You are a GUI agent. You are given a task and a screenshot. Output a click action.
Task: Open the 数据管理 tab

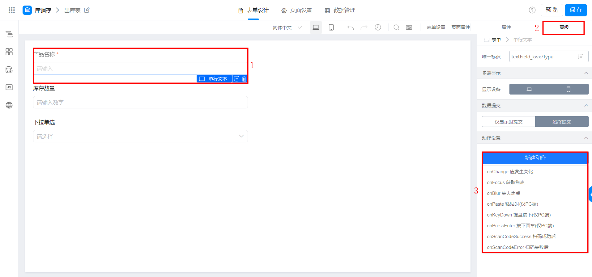click(340, 10)
